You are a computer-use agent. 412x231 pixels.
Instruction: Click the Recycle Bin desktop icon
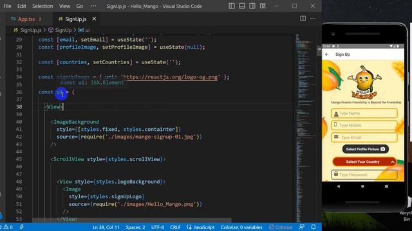407,210
